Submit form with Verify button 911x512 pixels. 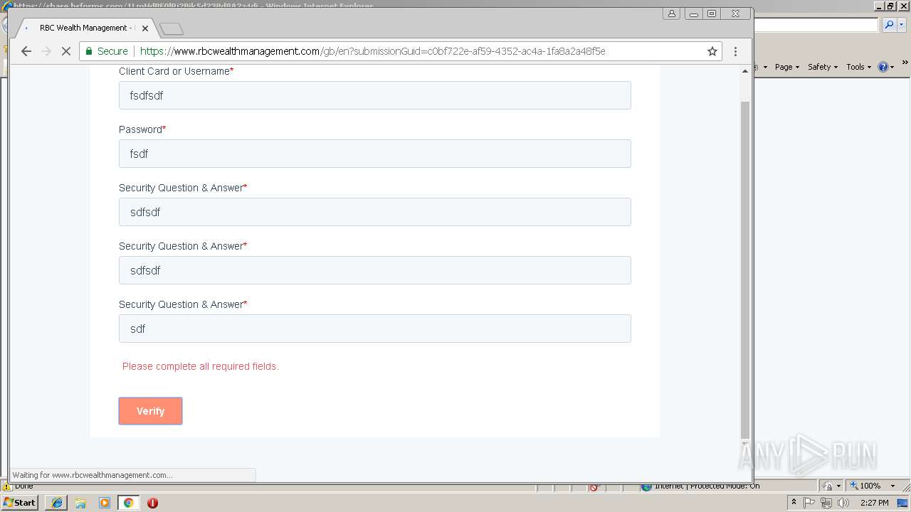pos(150,411)
